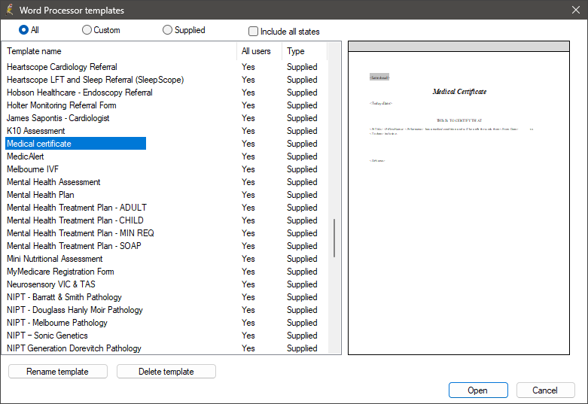
Task: Select Neurosensory VIC & TAS template
Action: point(51,284)
